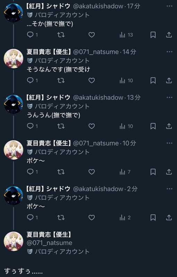Repost the 'うんうん(撫で撫で)' post
Image resolution: width=177 pixels, height=277 pixels.
[61, 126]
